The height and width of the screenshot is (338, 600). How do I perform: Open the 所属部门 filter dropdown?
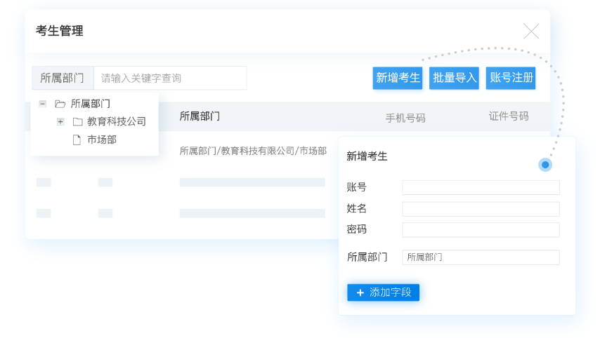point(63,78)
